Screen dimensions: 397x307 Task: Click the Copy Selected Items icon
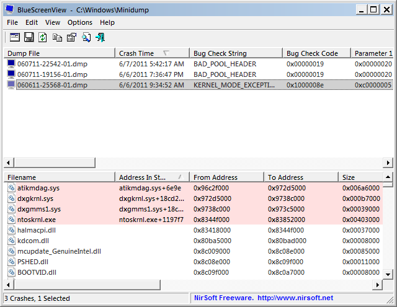(x=57, y=37)
